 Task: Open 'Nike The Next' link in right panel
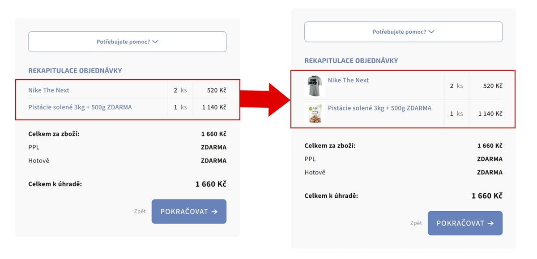pyautogui.click(x=348, y=81)
